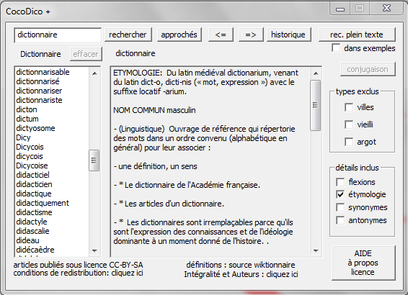The height and width of the screenshot is (295, 408).
Task: Go back with the <= button
Action: (x=221, y=35)
